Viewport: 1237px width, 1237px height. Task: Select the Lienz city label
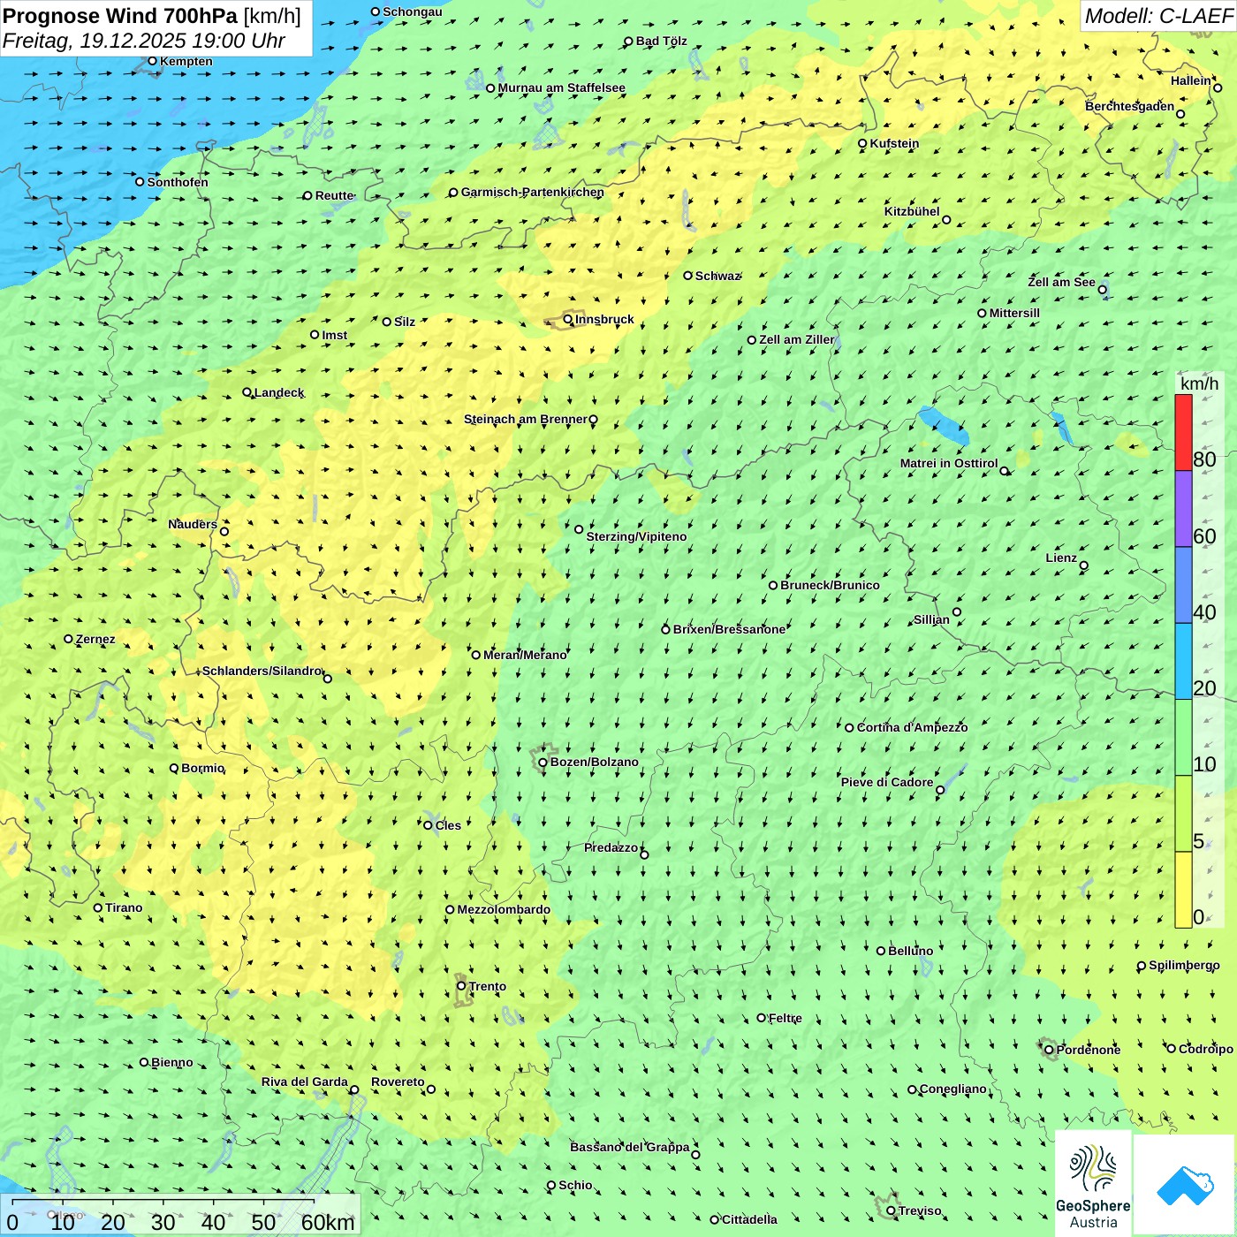(1061, 558)
